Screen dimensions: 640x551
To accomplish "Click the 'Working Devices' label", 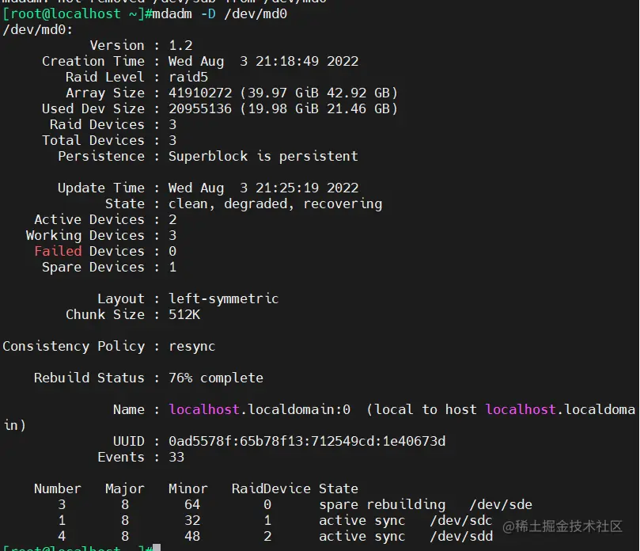I will click(x=85, y=236).
